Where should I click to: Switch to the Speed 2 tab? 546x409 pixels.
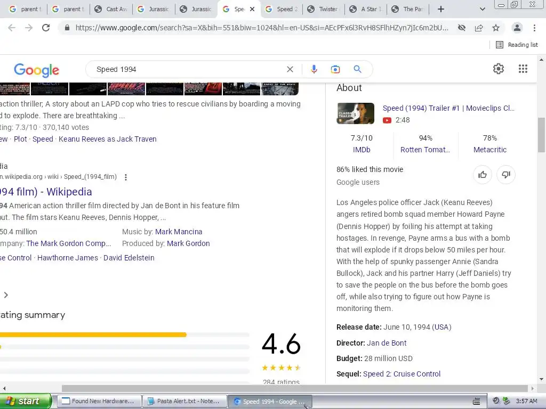coord(282,9)
